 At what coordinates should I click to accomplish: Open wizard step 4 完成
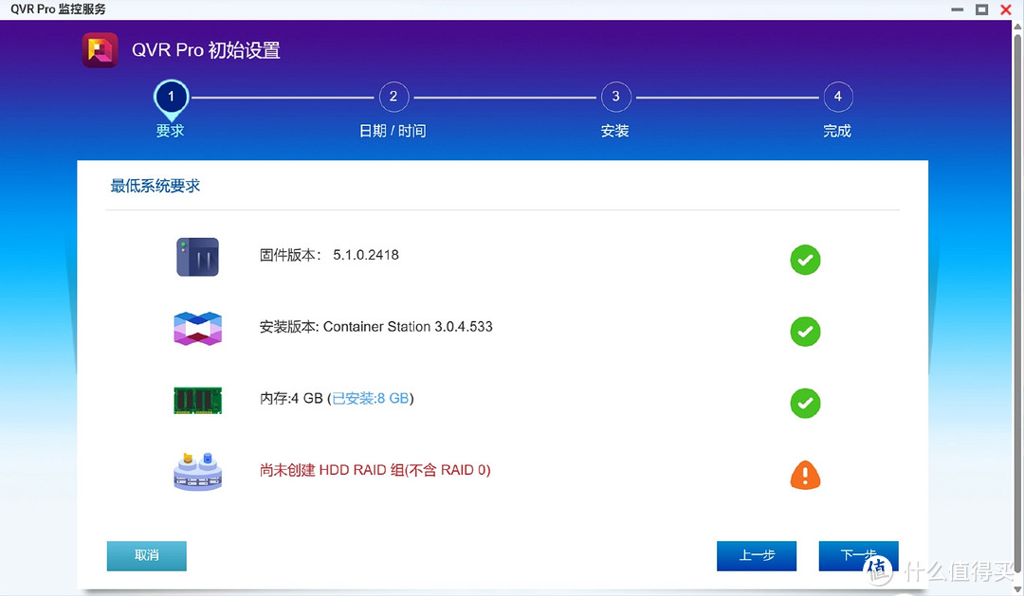tap(837, 96)
